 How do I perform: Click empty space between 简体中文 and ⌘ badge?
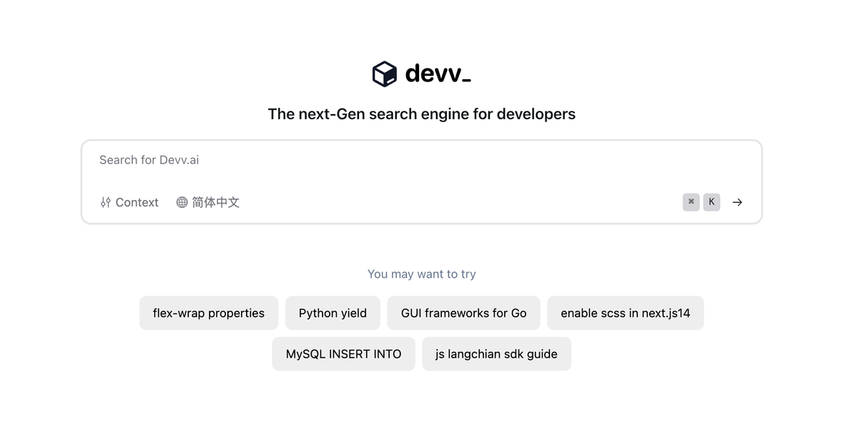(458, 203)
